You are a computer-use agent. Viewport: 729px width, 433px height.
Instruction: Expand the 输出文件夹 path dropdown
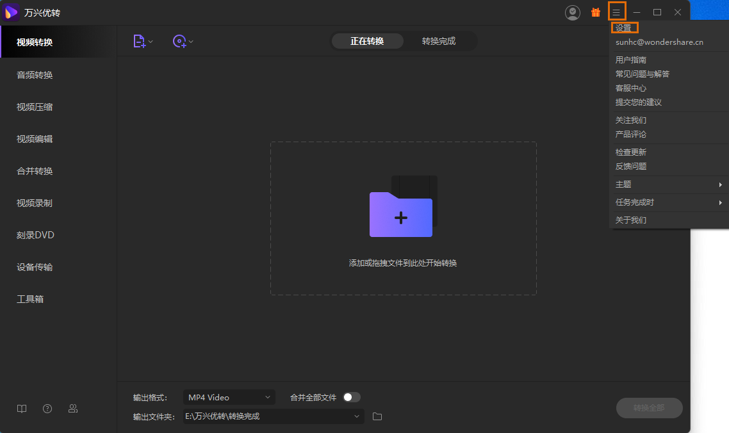point(357,416)
